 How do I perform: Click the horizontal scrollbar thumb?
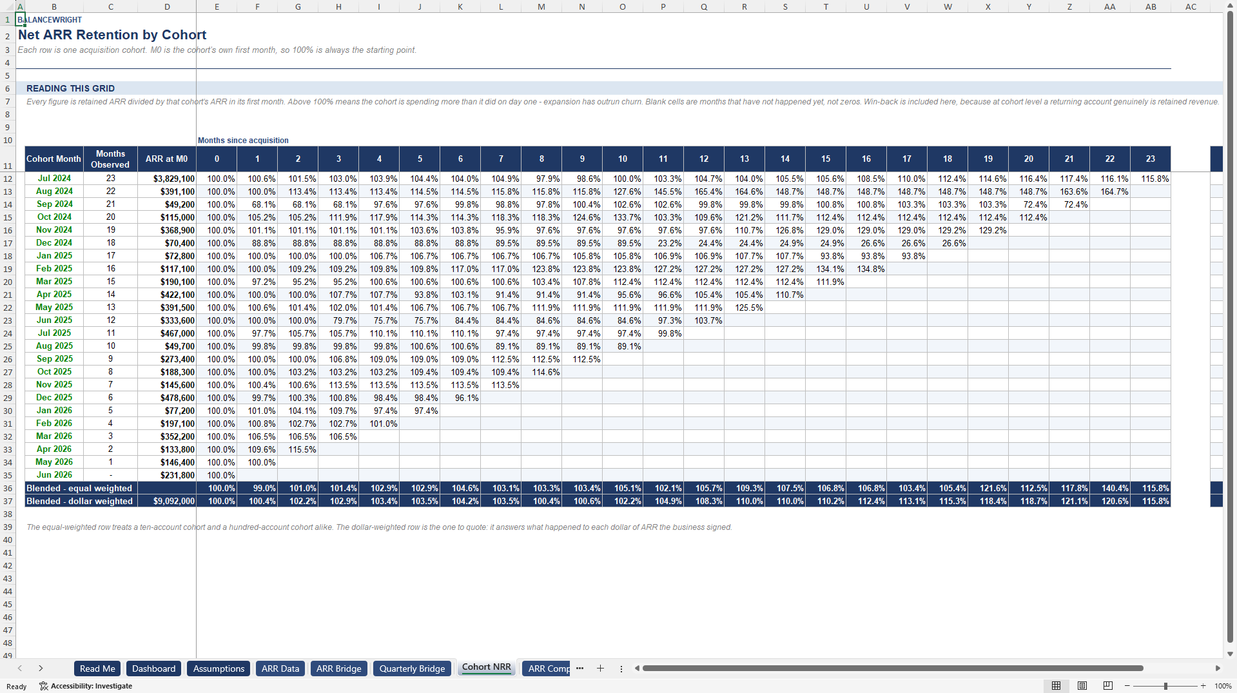pyautogui.click(x=893, y=669)
